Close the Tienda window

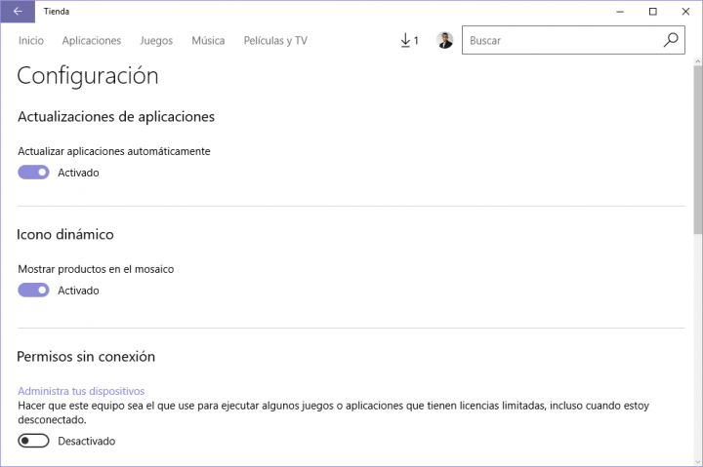[x=685, y=12]
